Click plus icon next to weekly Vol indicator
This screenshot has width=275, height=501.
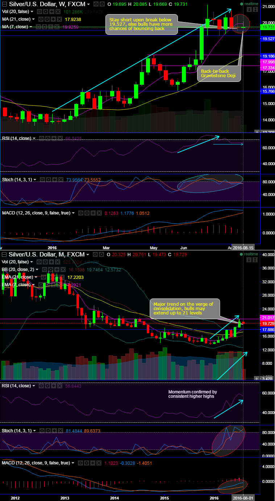(x=52, y=12)
